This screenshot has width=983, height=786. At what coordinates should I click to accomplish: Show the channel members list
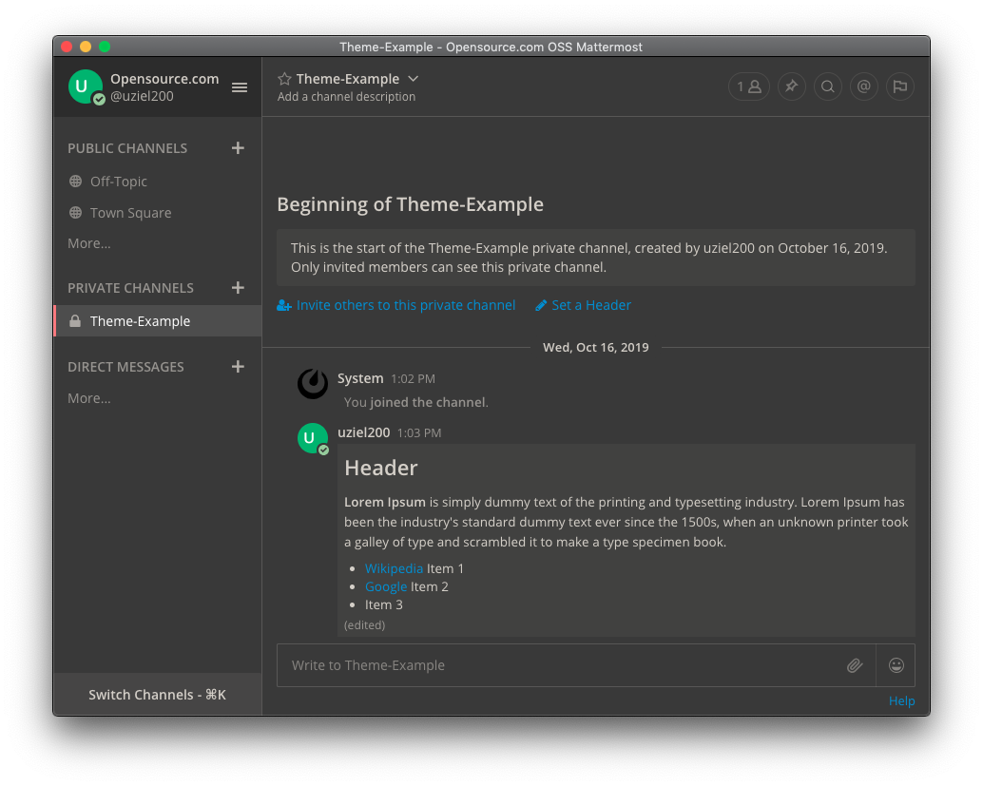click(x=748, y=86)
